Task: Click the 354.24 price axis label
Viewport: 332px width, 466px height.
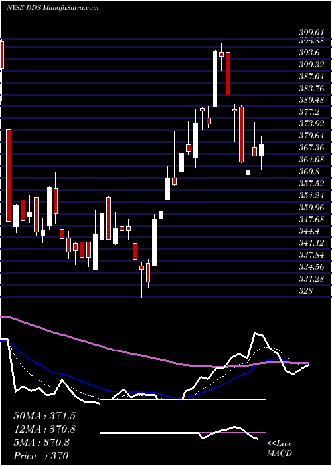Action: 311,195
